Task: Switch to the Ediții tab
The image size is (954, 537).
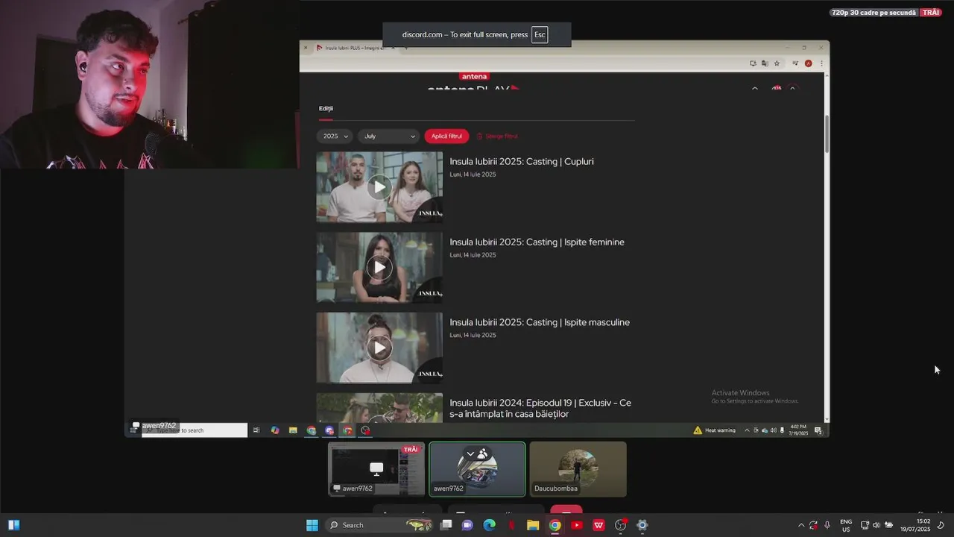Action: tap(326, 109)
